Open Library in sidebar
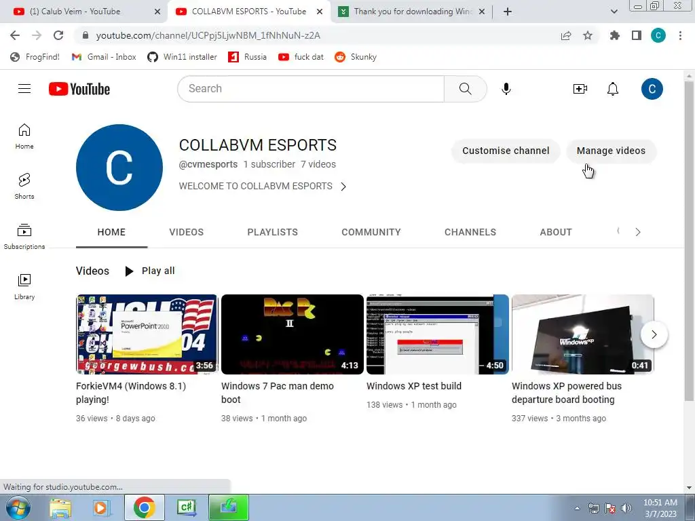695x521 pixels. click(x=24, y=287)
